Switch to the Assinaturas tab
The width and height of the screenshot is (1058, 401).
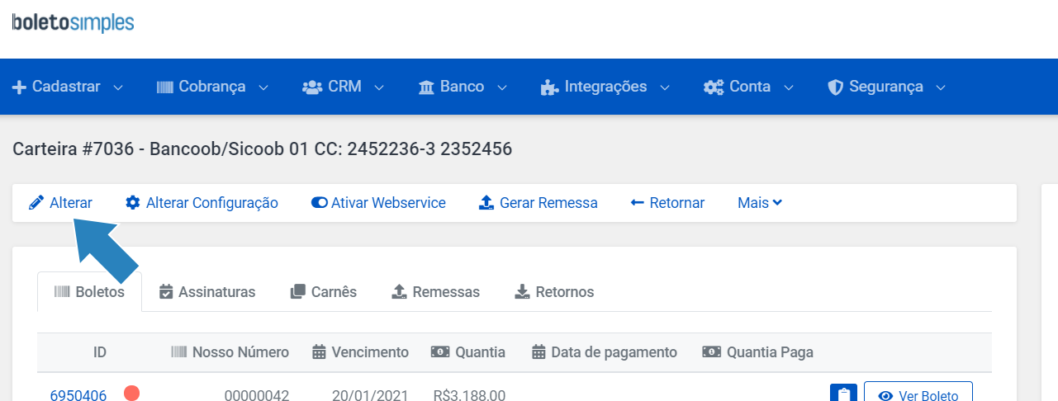click(207, 291)
